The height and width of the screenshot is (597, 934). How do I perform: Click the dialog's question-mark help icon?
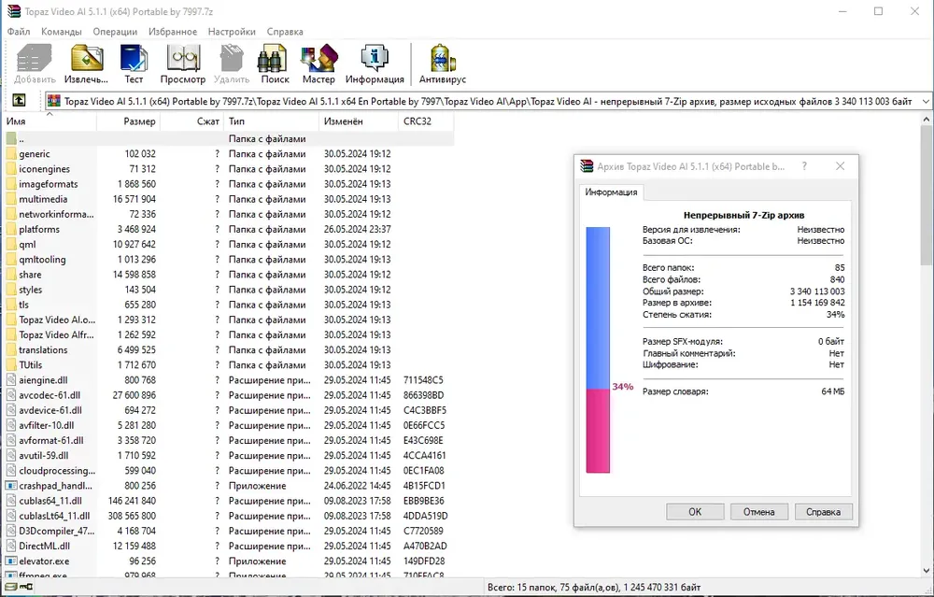pyautogui.click(x=804, y=166)
